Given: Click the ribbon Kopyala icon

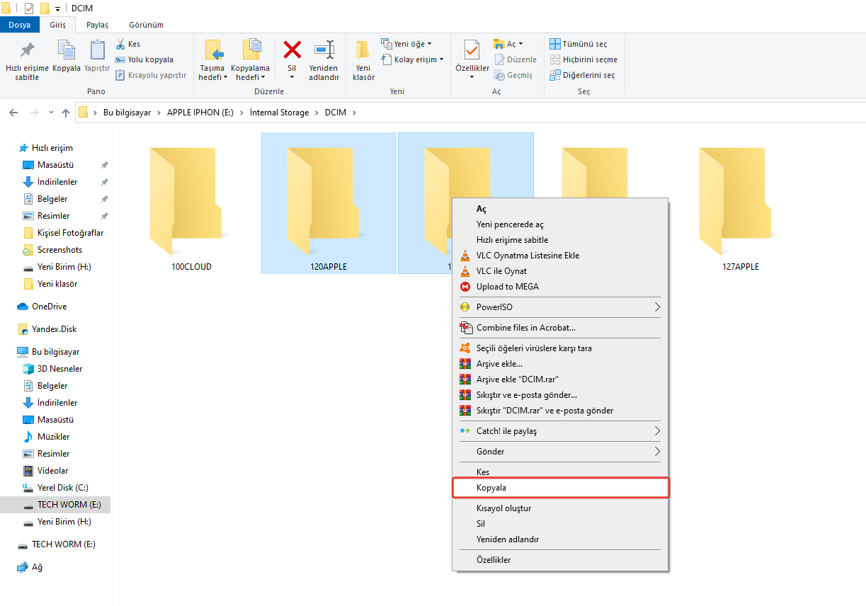Looking at the screenshot, I should [67, 51].
